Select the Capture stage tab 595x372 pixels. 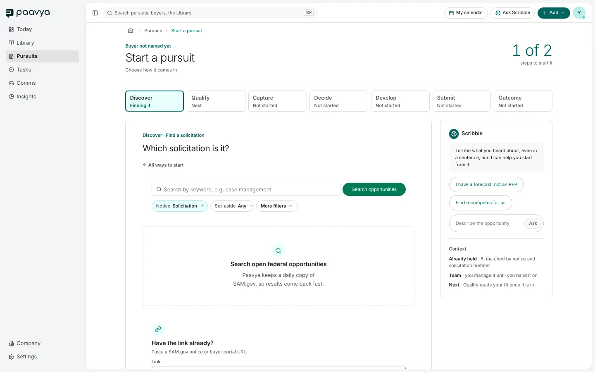[277, 101]
